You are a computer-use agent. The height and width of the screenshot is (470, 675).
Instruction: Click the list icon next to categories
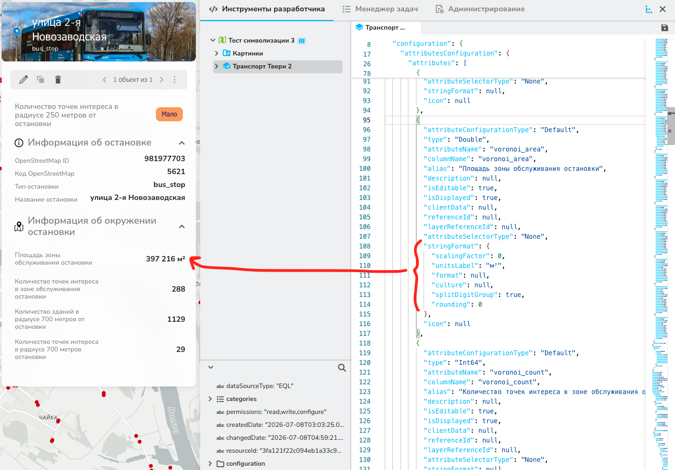(x=220, y=399)
